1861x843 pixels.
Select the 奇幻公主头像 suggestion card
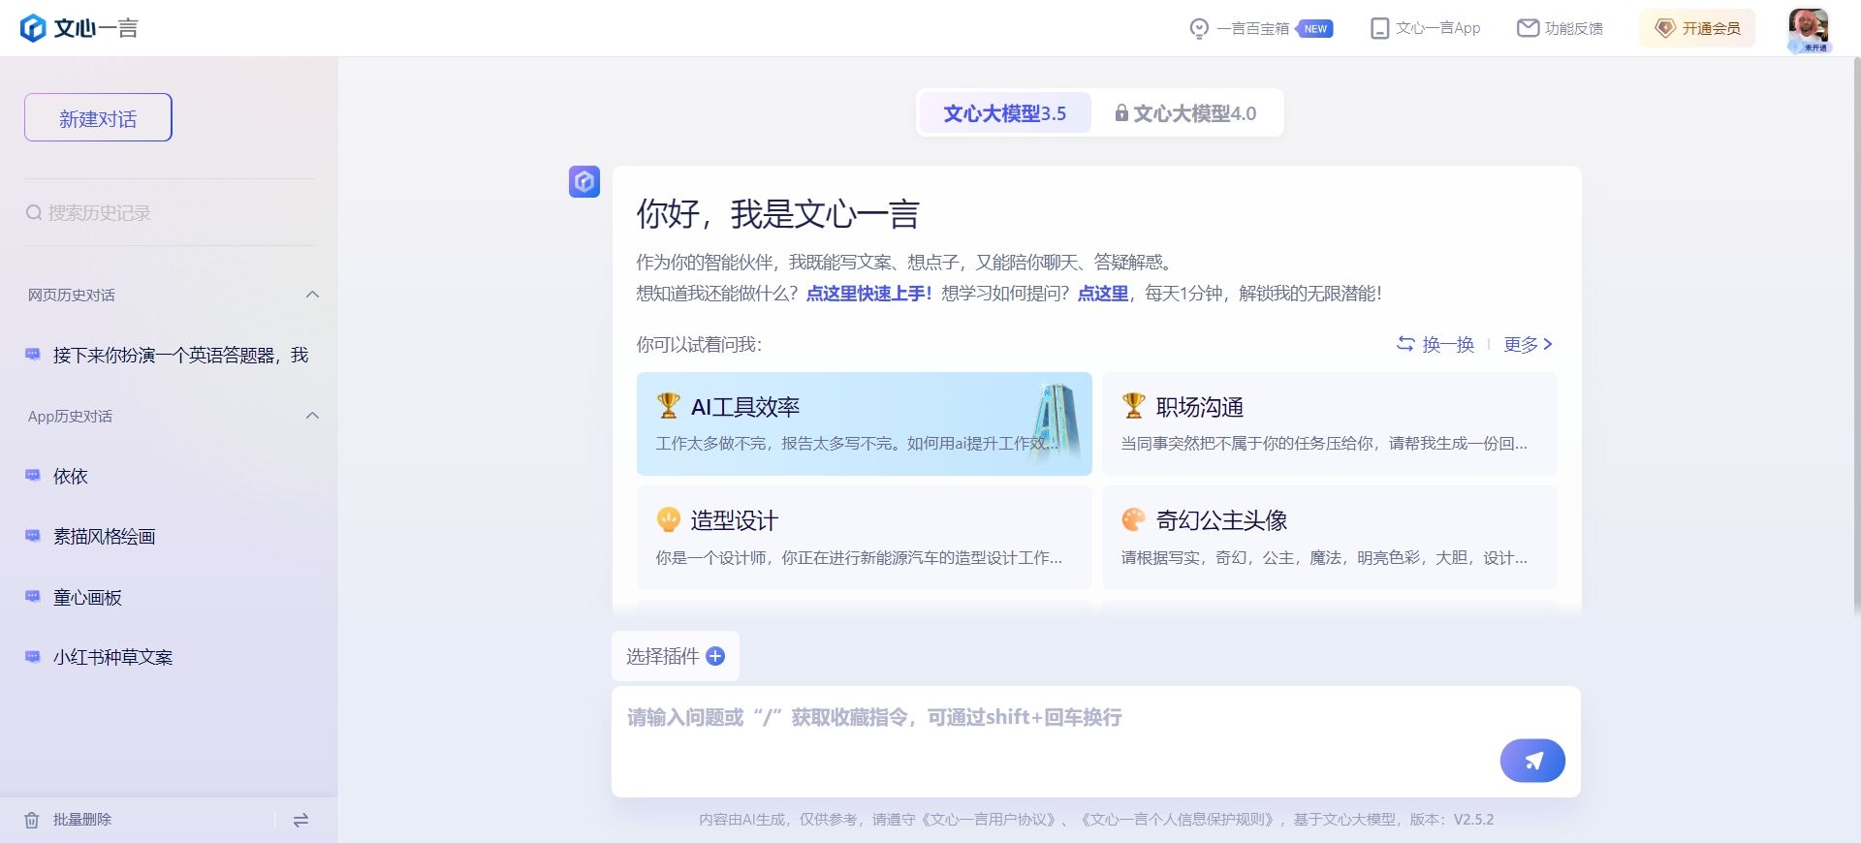1329,538
